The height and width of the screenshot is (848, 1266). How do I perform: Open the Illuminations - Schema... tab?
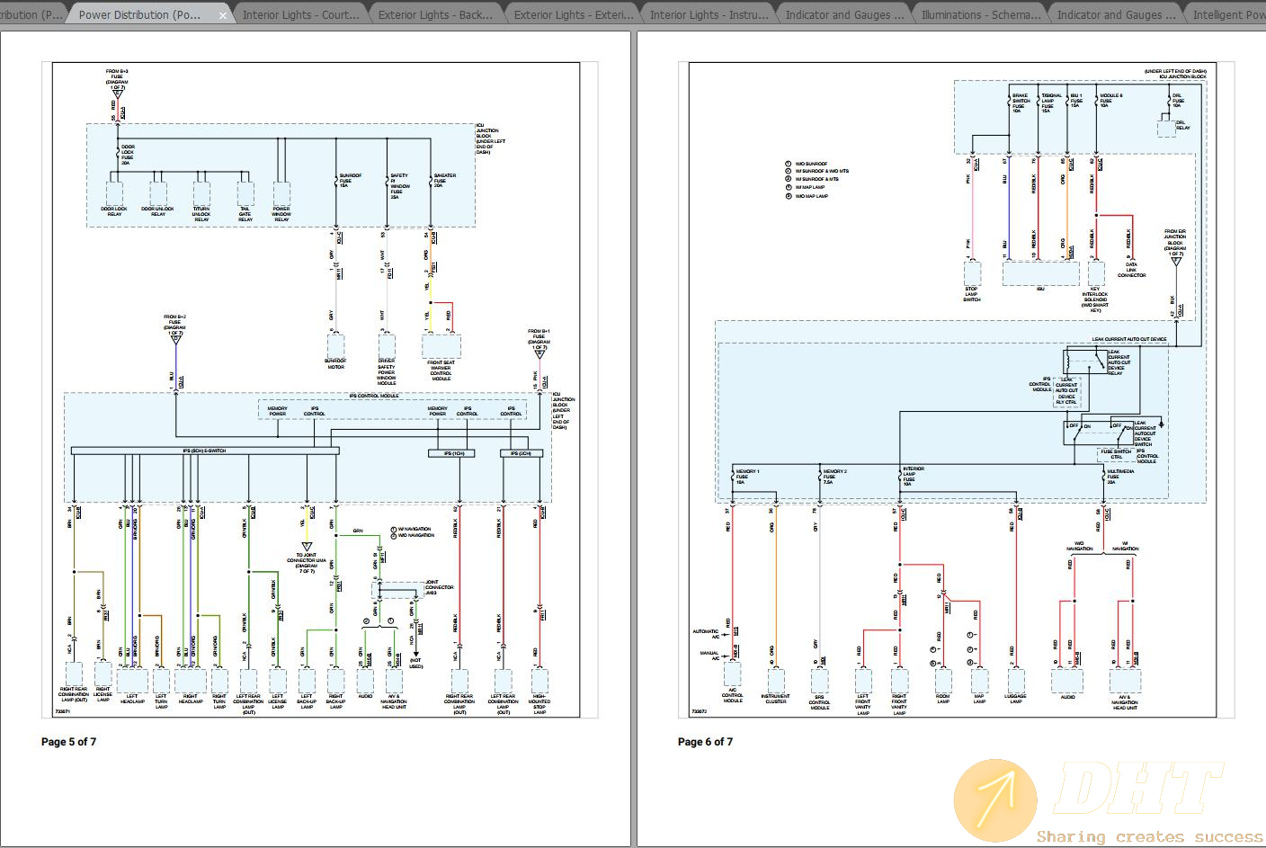click(x=980, y=14)
